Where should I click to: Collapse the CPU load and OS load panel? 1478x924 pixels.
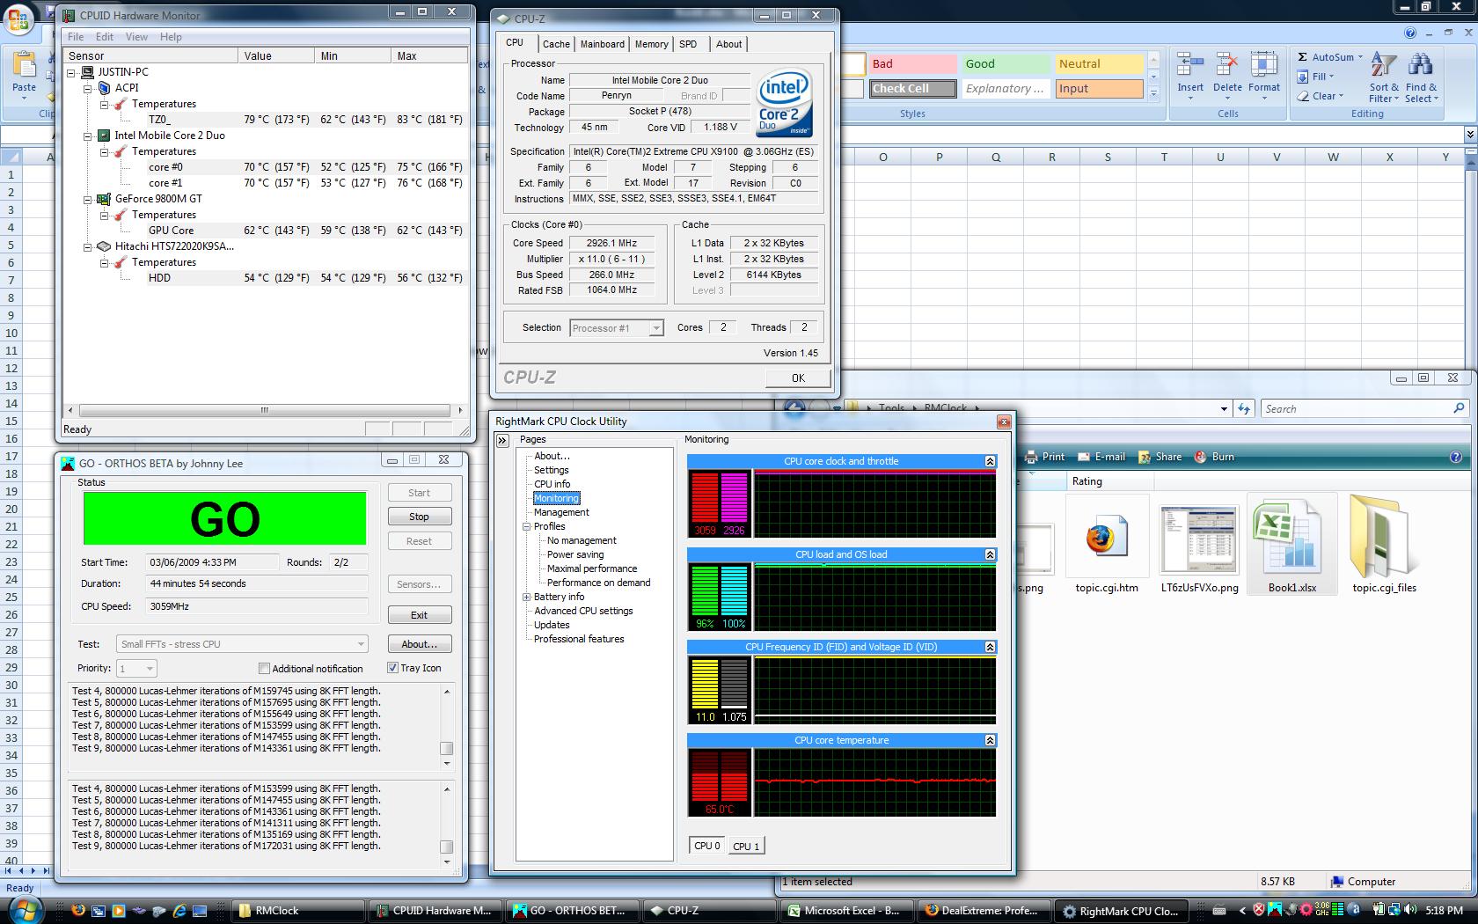click(x=990, y=554)
